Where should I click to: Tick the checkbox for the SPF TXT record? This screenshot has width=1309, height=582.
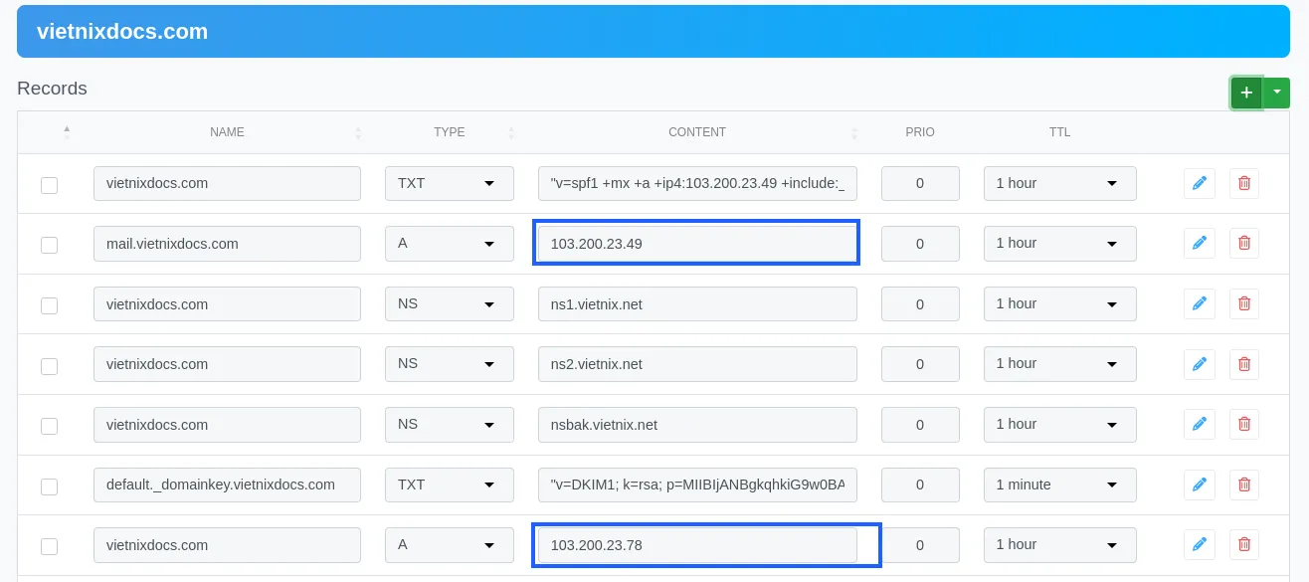[x=49, y=185]
